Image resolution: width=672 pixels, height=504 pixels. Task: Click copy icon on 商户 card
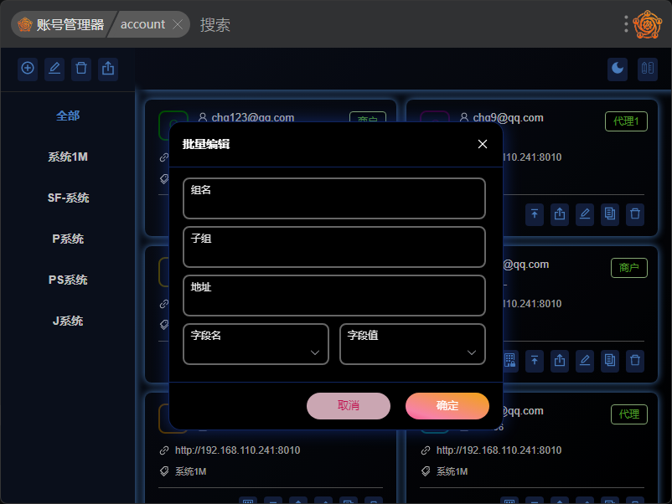[x=610, y=360]
